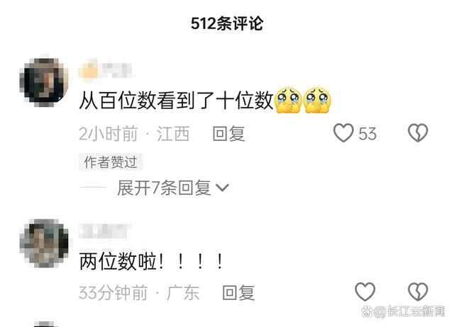This screenshot has width=454, height=327.
Task: Click the 2小时前 · 江西 timestamp
Action: pos(134,134)
